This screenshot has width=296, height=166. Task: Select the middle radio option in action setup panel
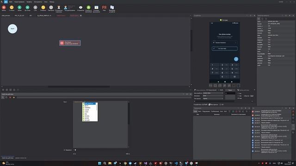pyautogui.click(x=238, y=96)
